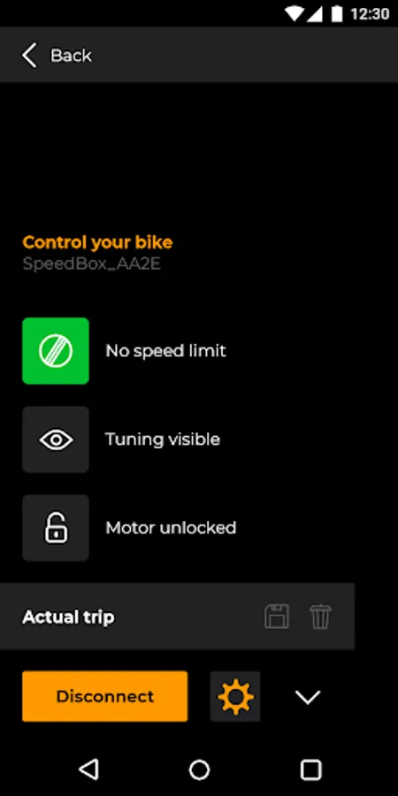Delete the actual trip with trash icon
Image resolution: width=398 pixels, height=796 pixels.
321,616
